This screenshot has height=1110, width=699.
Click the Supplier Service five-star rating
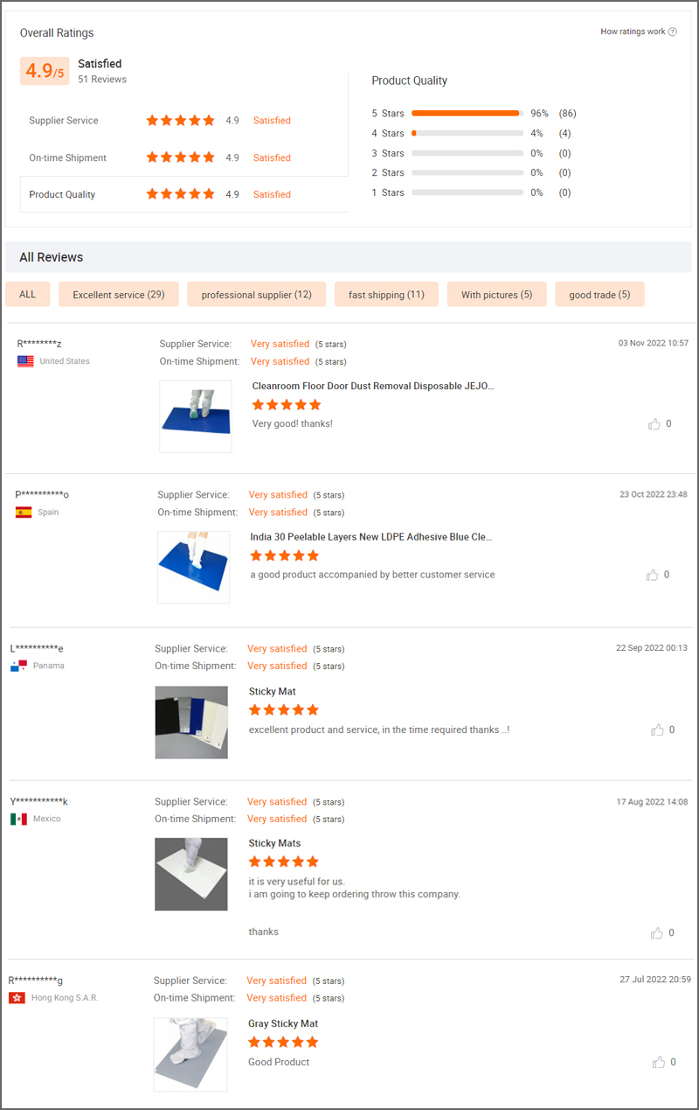pos(180,120)
